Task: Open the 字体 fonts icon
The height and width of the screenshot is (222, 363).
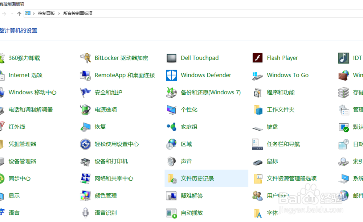Action: pyautogui.click(x=257, y=213)
